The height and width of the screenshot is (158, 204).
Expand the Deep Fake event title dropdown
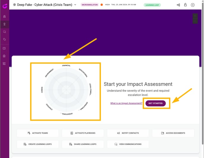[75, 5]
